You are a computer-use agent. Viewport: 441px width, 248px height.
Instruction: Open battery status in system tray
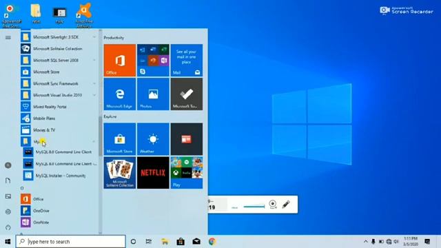pos(381,241)
